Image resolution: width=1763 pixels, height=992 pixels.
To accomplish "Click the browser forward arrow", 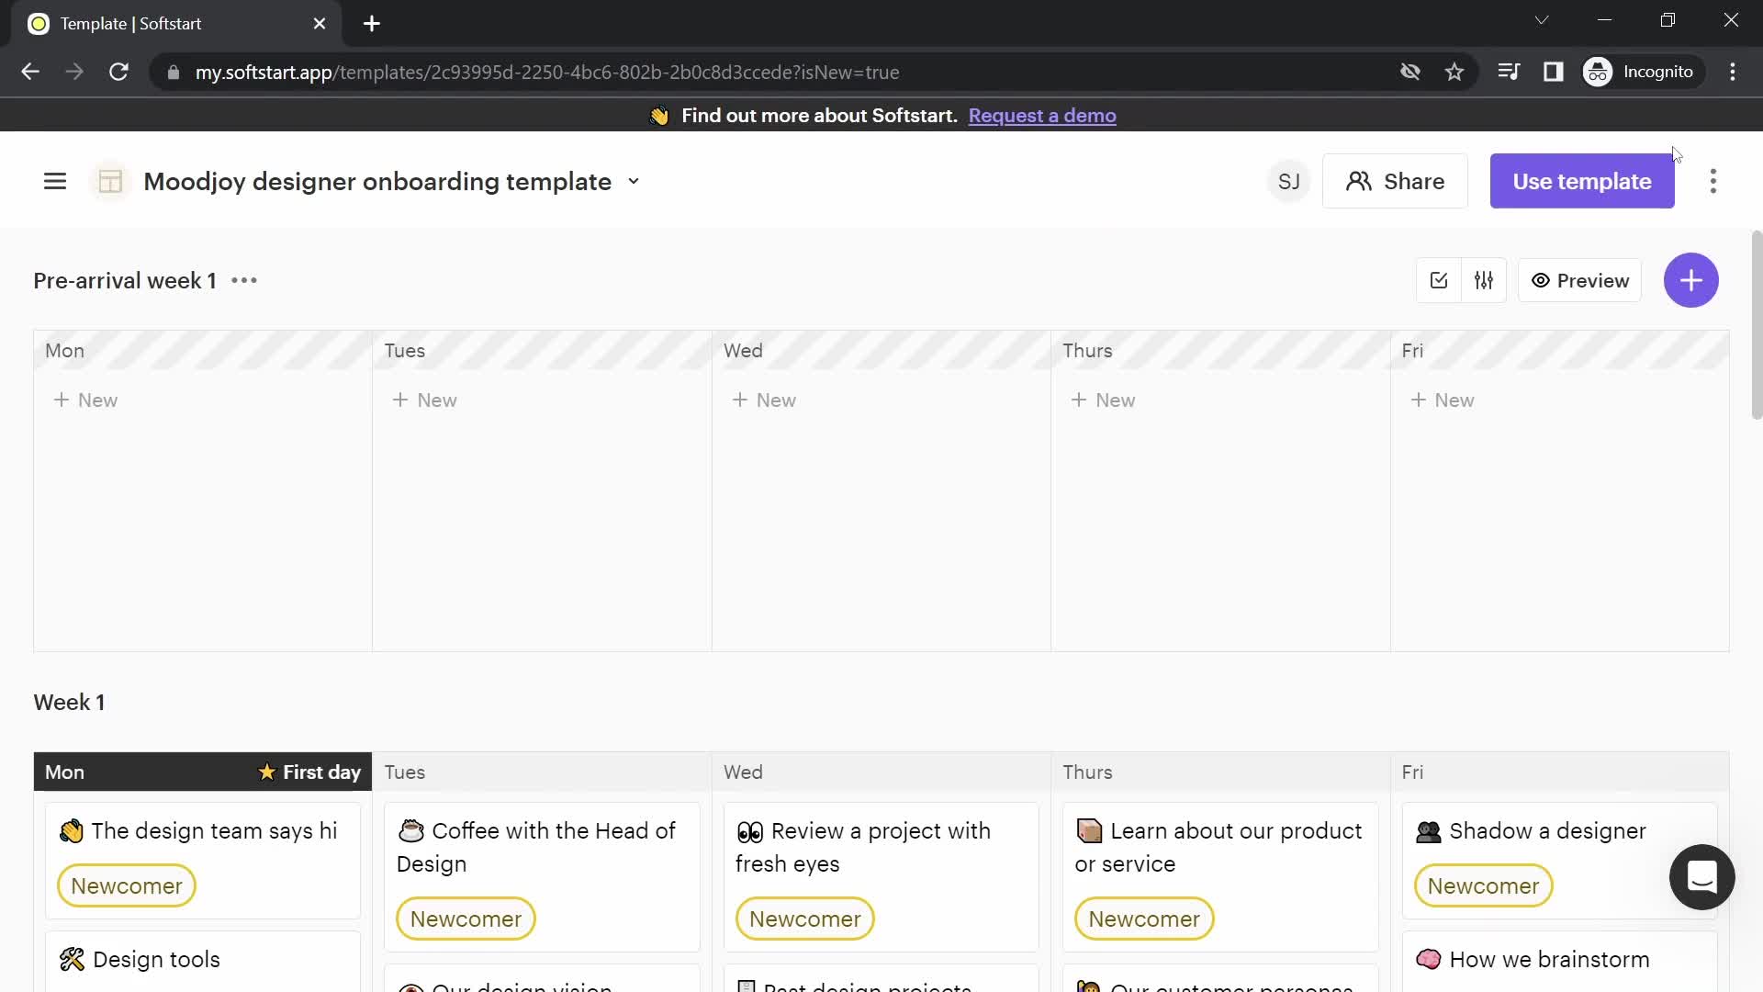I will point(74,72).
